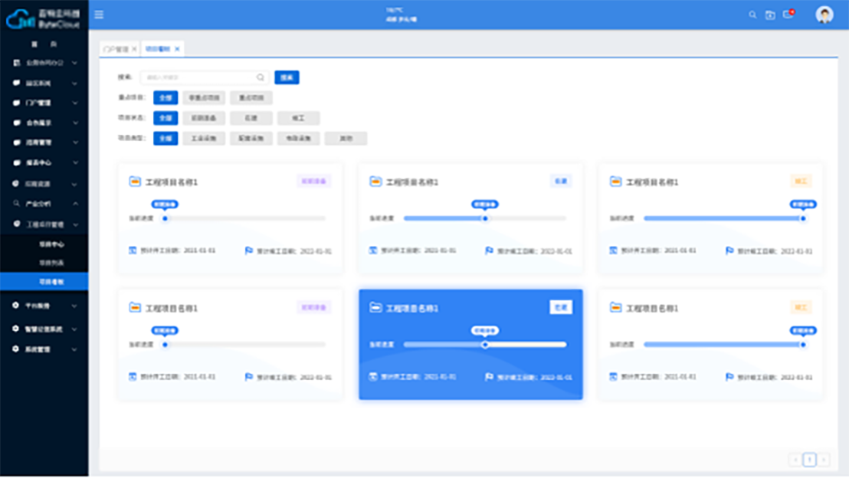Select the 竣工 filter in the project status row
849x478 pixels.
tap(299, 119)
